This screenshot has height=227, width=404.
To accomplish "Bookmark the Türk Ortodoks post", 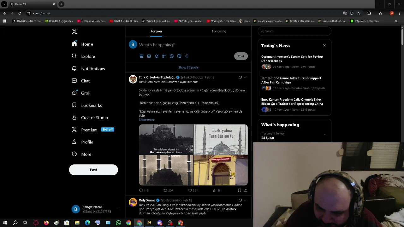I will pyautogui.click(x=240, y=190).
